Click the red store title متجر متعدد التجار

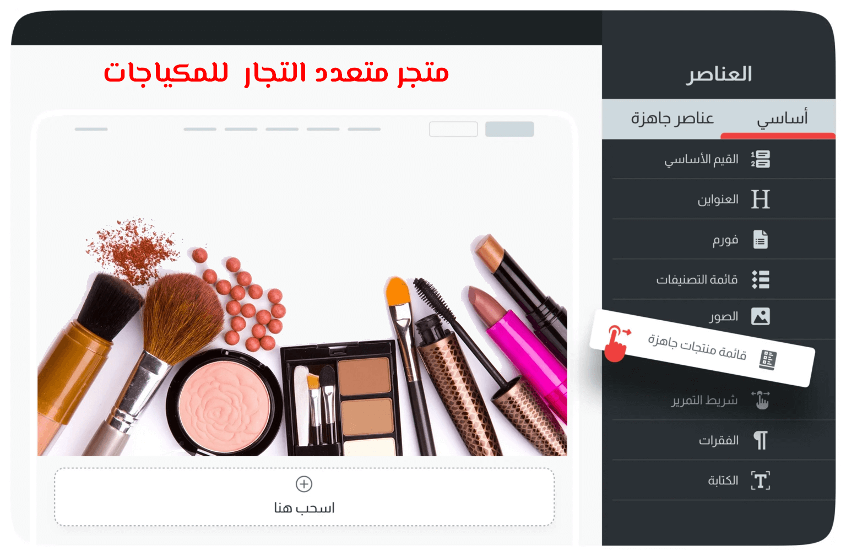pyautogui.click(x=346, y=73)
